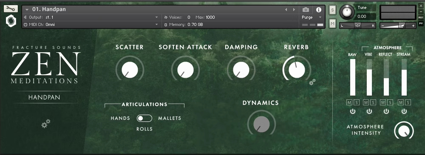Image resolution: width=425 pixels, height=155 pixels.
Task: Toggle power for the REFLECT atmosphere channel
Action: 386,111
